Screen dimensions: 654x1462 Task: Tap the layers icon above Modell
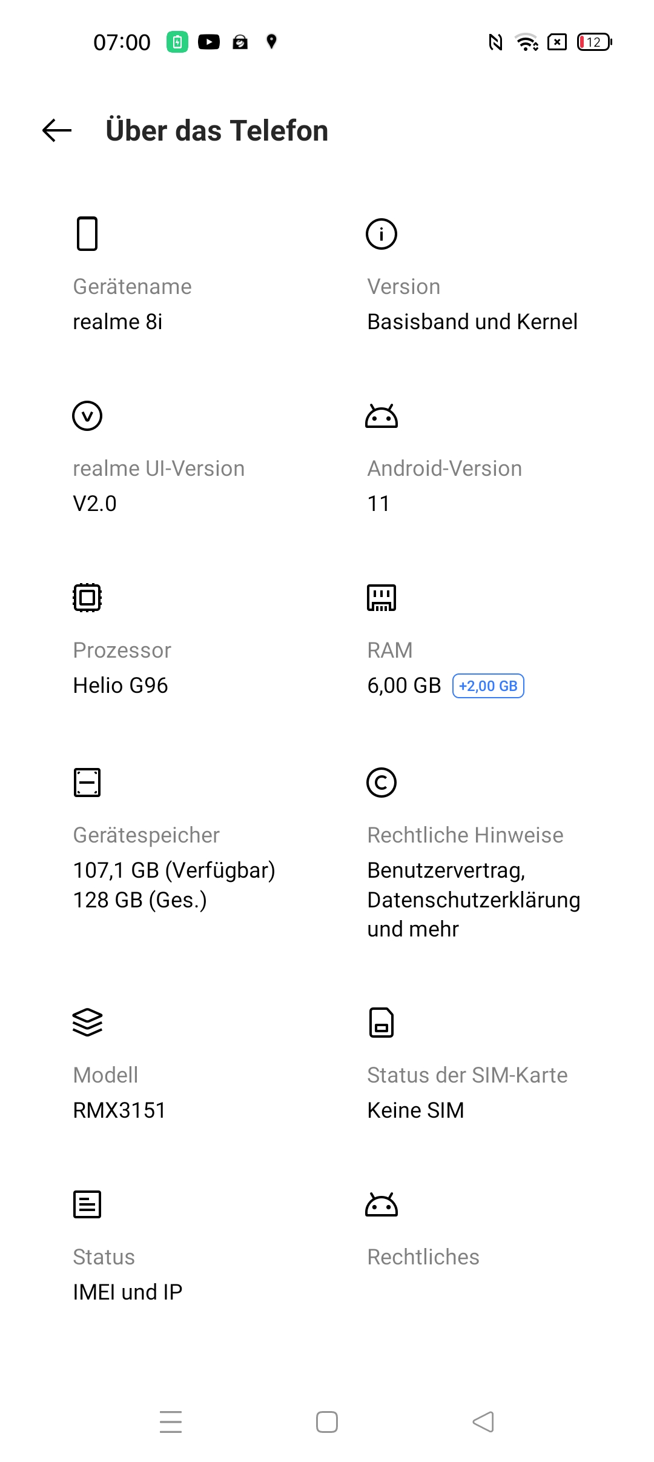tap(87, 1023)
